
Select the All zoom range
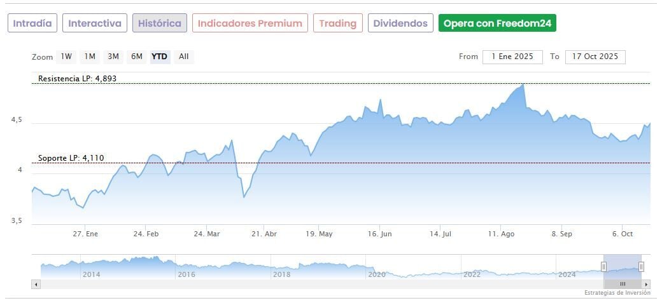click(184, 57)
